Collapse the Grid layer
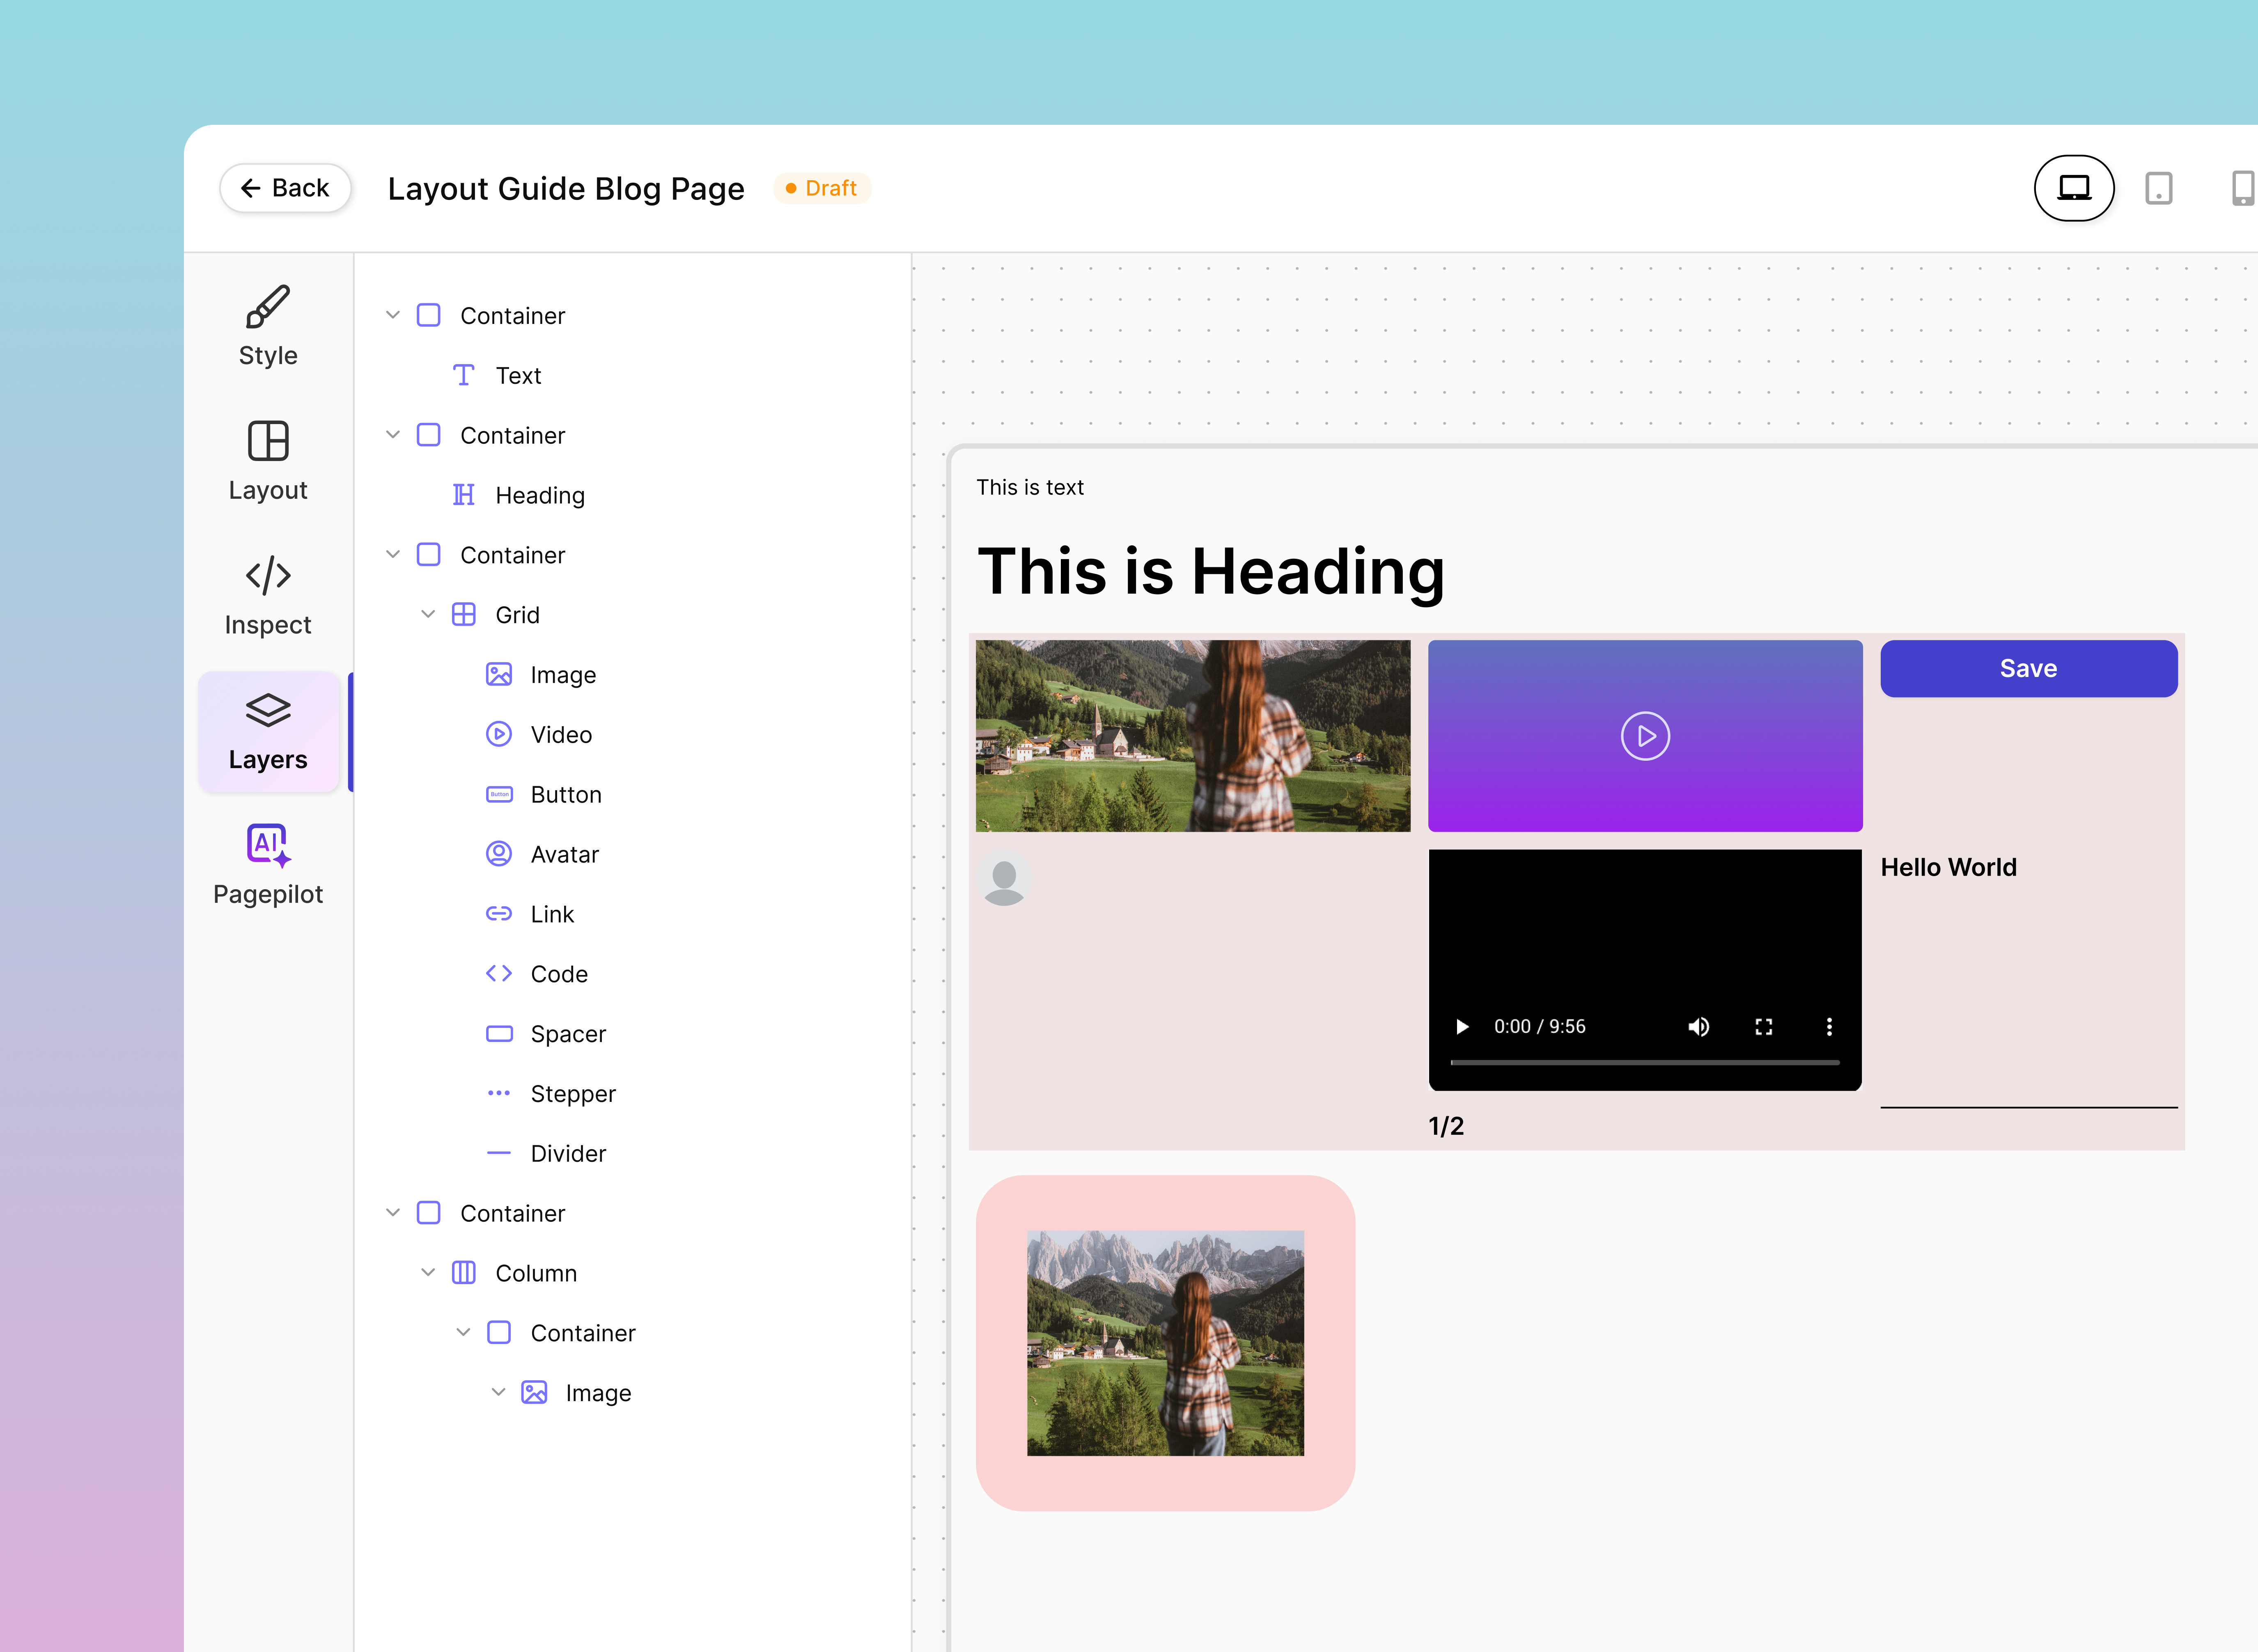2258x1652 pixels. click(x=428, y=614)
